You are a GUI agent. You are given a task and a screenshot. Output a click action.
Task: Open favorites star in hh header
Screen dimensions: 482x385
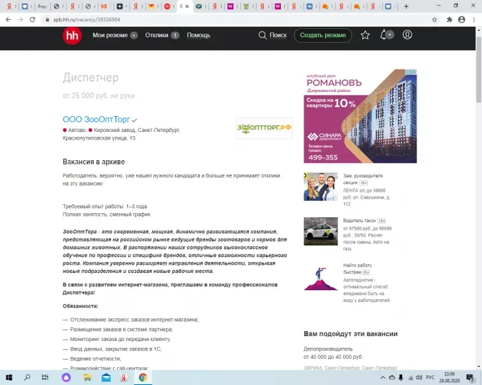coord(365,35)
